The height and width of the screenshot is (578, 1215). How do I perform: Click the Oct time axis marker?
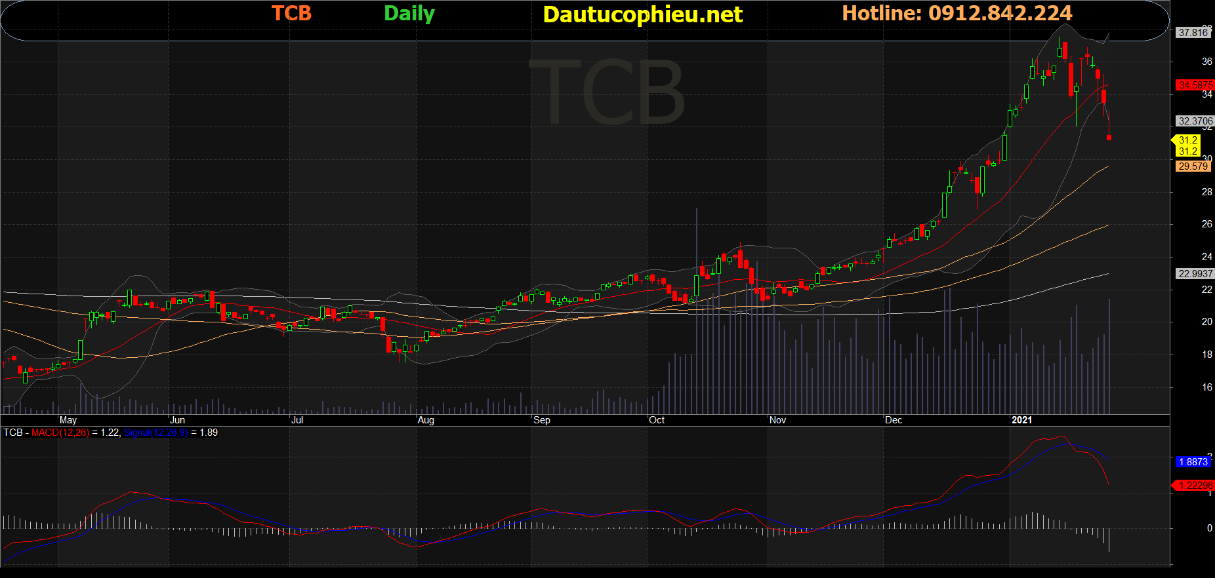(657, 420)
